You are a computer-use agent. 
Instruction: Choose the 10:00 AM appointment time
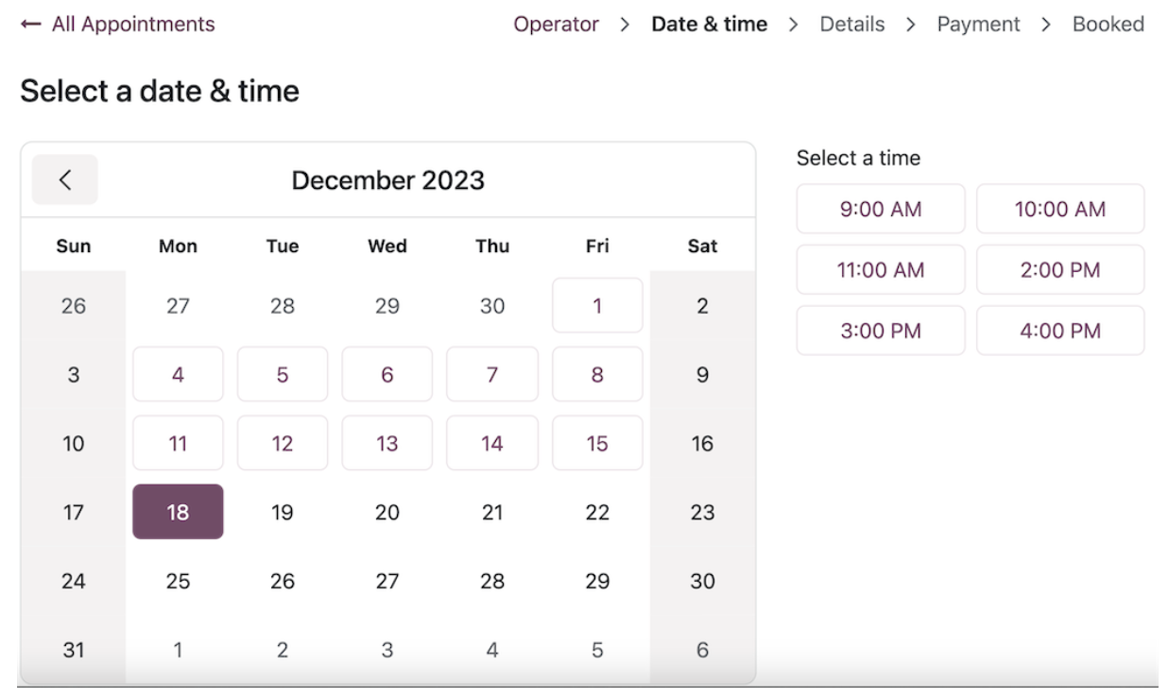click(x=1060, y=209)
